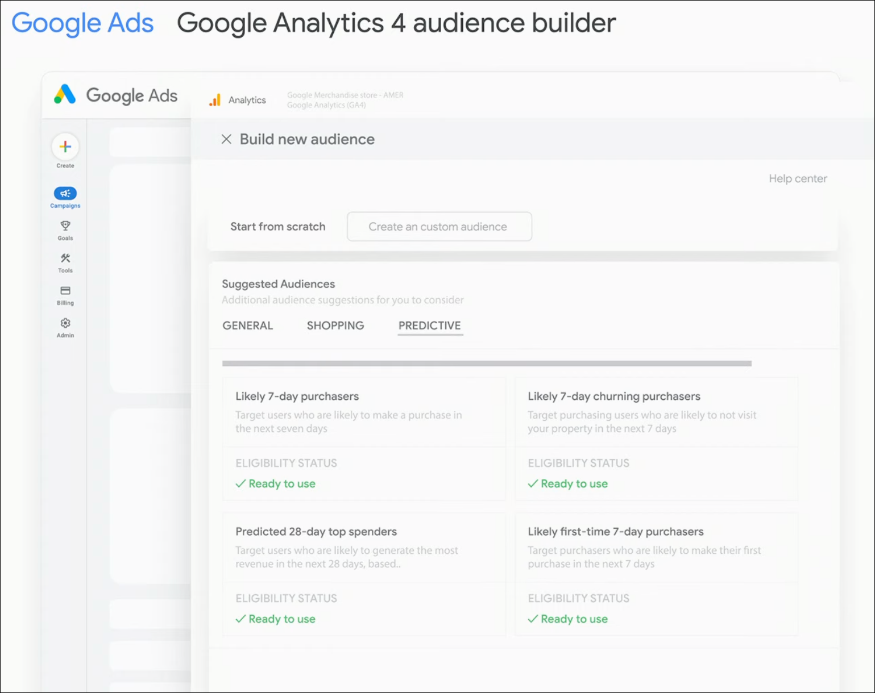
Task: Click Ready to use under first-time purchasers
Action: tap(568, 619)
